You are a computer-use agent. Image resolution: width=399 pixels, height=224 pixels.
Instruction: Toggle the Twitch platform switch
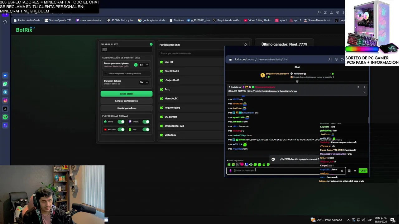[x=146, y=122]
